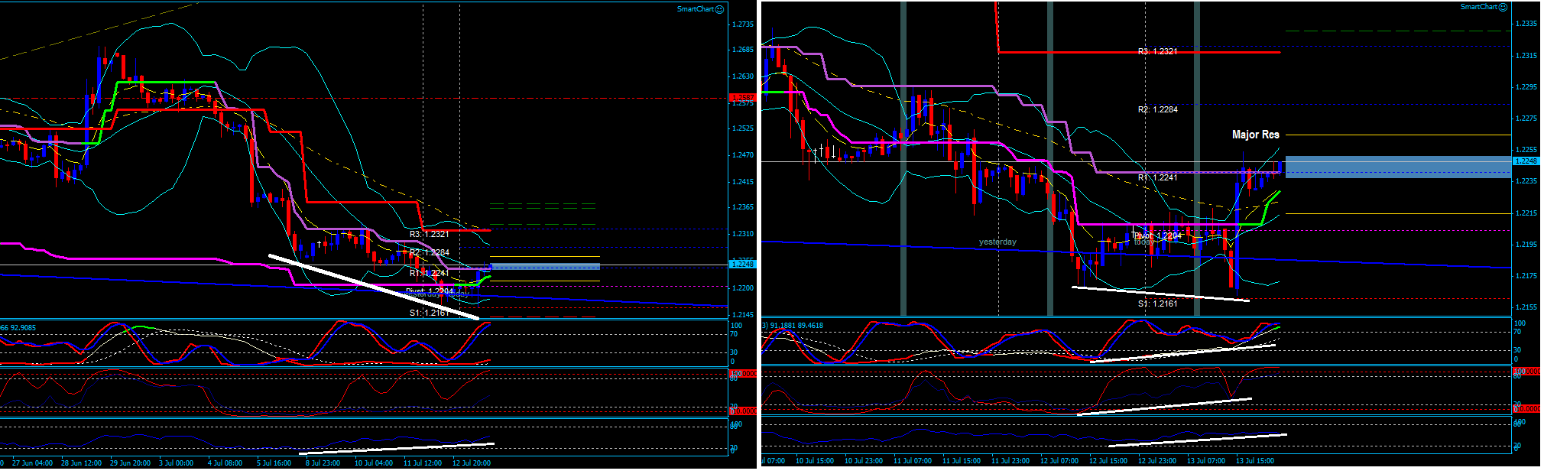Click the SmartChart label on left chart

tap(696, 9)
